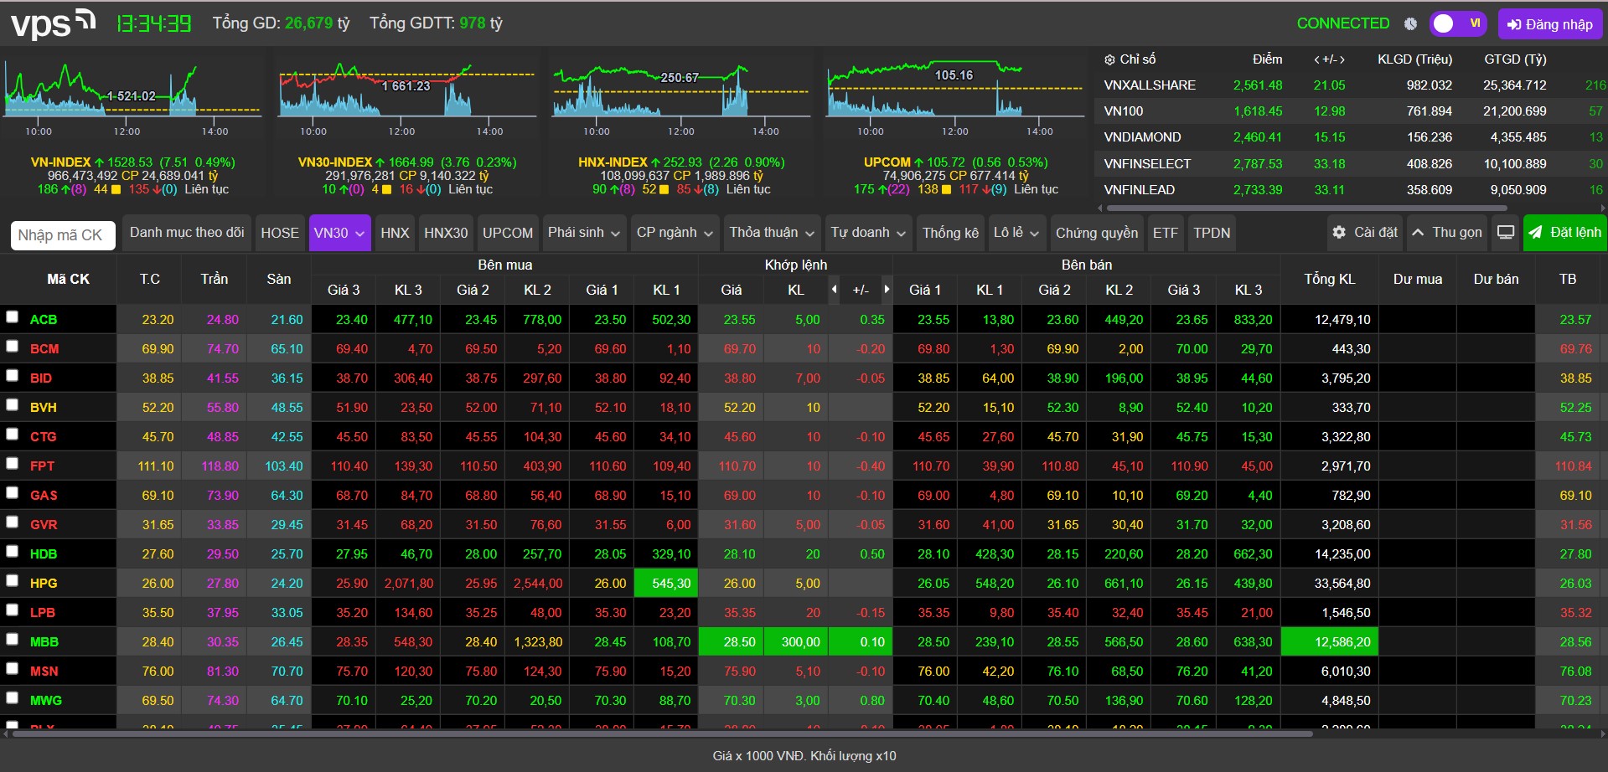Tick the MWG row checkbox
This screenshot has height=772, width=1608.
tap(12, 697)
